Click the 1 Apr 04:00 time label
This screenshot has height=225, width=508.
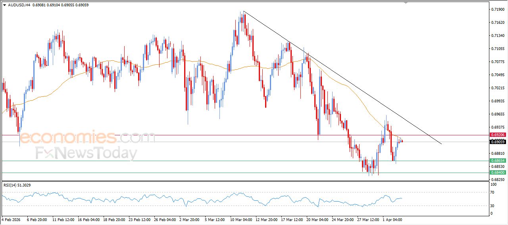pos(393,219)
